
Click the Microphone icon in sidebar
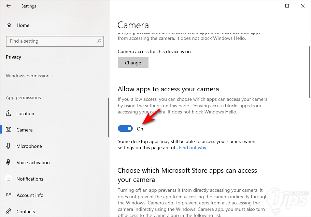(x=9, y=146)
